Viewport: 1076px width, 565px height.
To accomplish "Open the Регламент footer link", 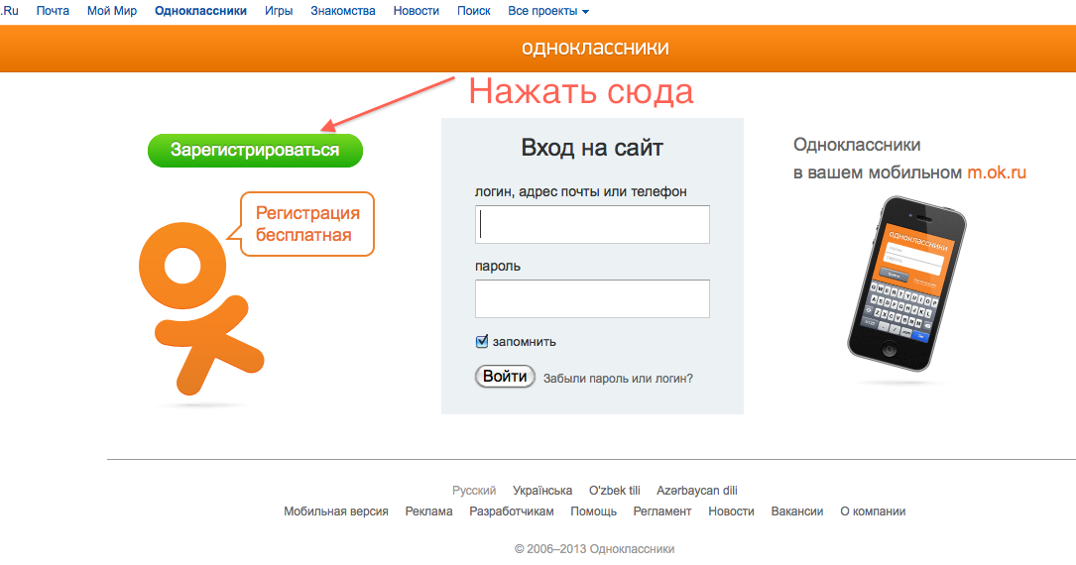I will coord(662,511).
